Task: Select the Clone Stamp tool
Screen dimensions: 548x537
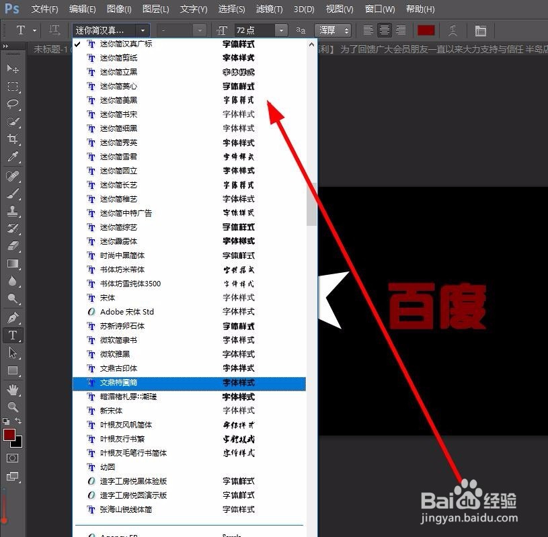Action: [13, 211]
